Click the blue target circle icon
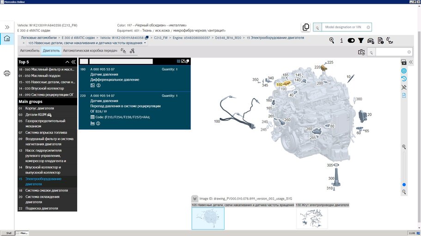421x236 pixels. point(404,71)
